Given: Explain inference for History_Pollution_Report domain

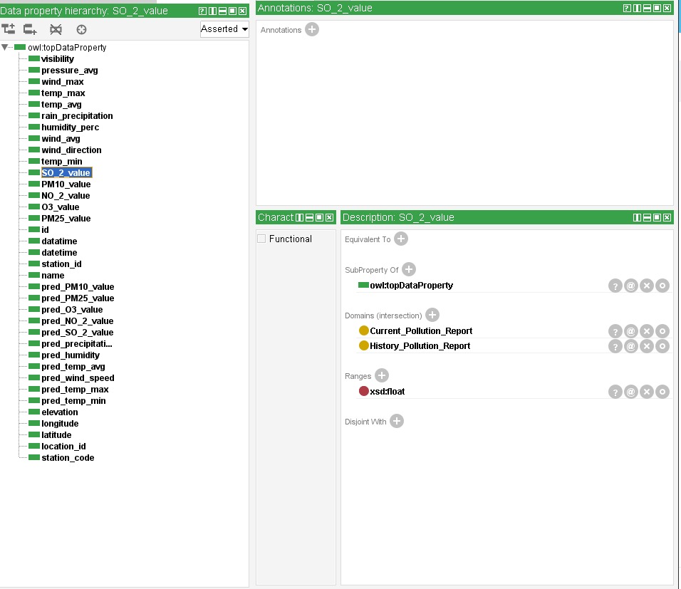Looking at the screenshot, I should pyautogui.click(x=615, y=345).
